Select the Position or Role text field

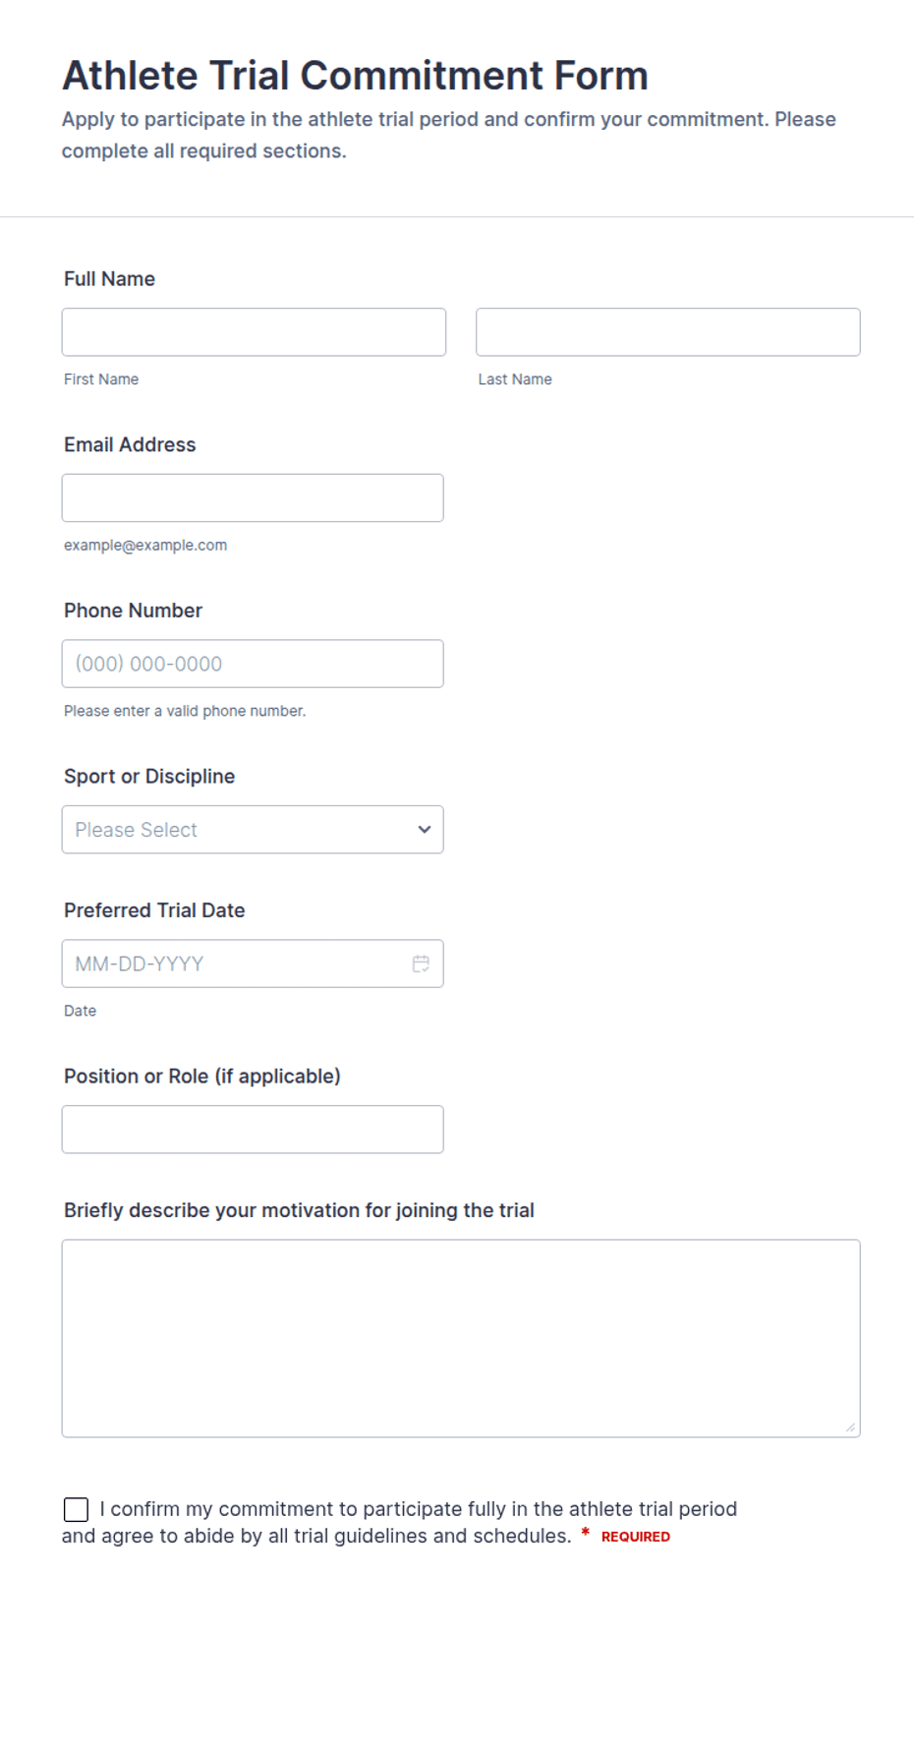click(253, 1130)
